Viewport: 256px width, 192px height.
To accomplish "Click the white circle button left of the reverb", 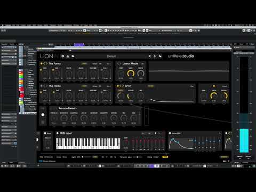I will click(x=43, y=115).
